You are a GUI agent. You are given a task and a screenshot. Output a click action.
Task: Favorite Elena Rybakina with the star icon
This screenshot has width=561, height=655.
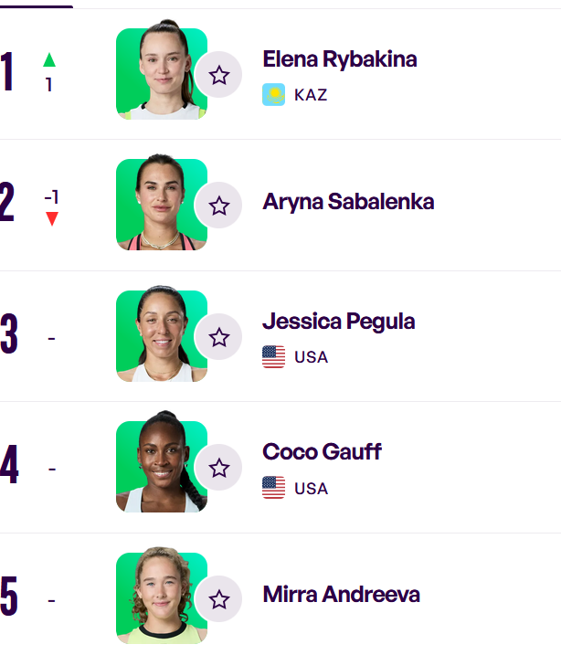pyautogui.click(x=218, y=75)
